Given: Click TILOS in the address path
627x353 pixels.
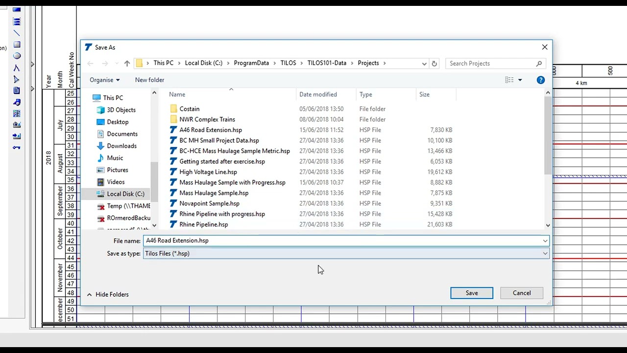Looking at the screenshot, I should point(288,63).
